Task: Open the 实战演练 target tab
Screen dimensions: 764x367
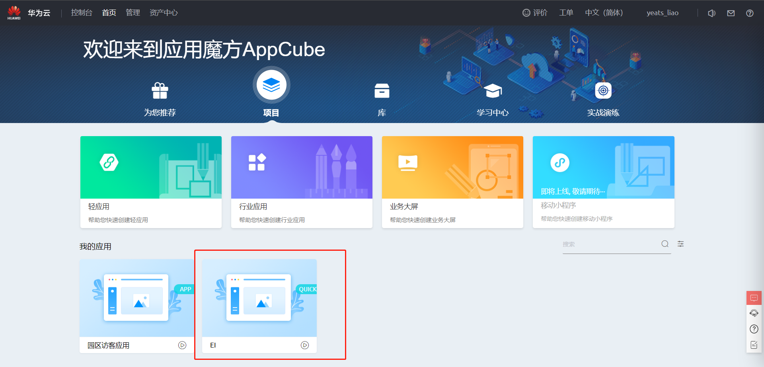Action: 603,100
